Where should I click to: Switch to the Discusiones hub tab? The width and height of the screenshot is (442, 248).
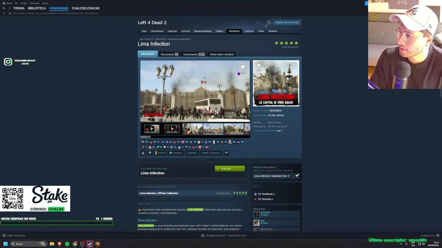tap(157, 31)
